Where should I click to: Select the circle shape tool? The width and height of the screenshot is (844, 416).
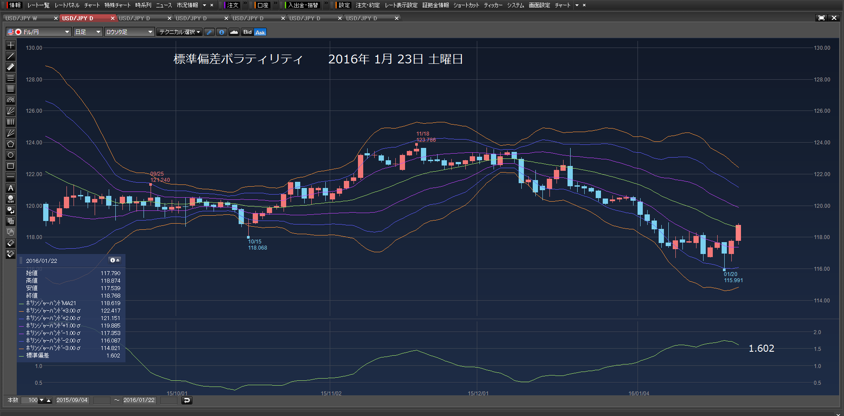point(11,155)
